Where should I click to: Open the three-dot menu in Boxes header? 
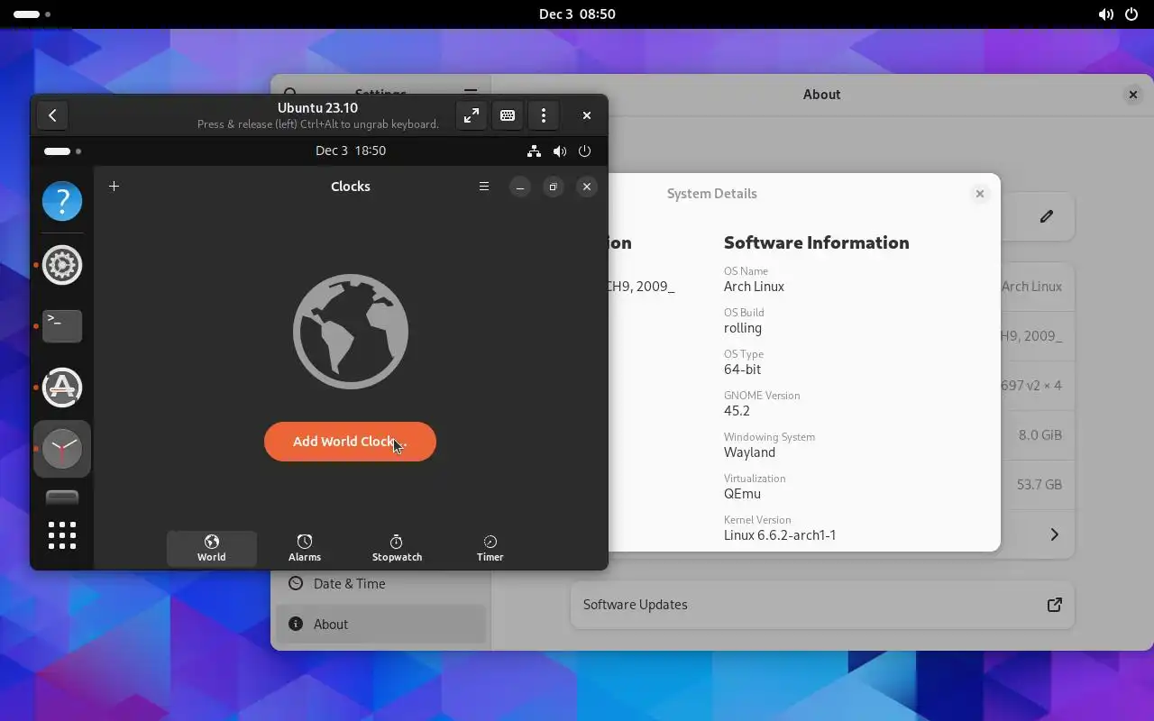[544, 115]
